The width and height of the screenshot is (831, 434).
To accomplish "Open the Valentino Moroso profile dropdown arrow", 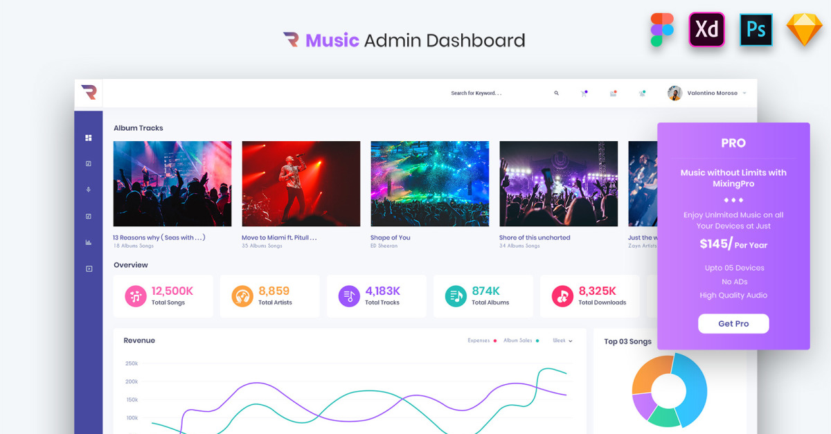I will [x=744, y=93].
